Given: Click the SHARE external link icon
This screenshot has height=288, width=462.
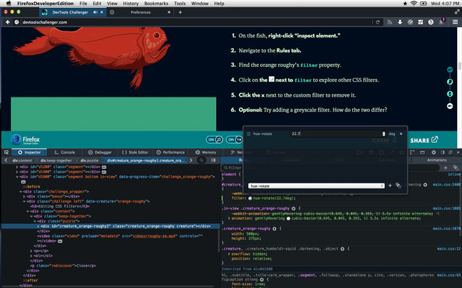Looking at the screenshot, I should (435, 139).
